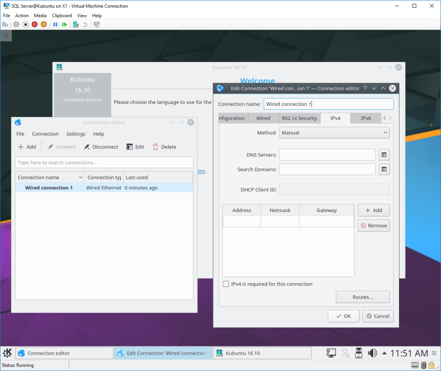Viewport: 441px width, 371px height.
Task: Show hidden system tray icons
Action: click(384, 353)
